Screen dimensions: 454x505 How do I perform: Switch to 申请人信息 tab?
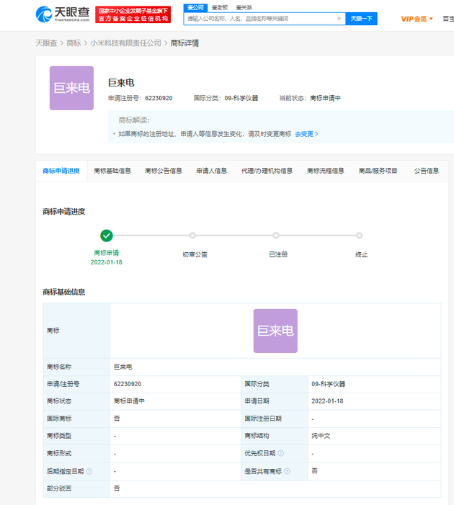tap(211, 171)
